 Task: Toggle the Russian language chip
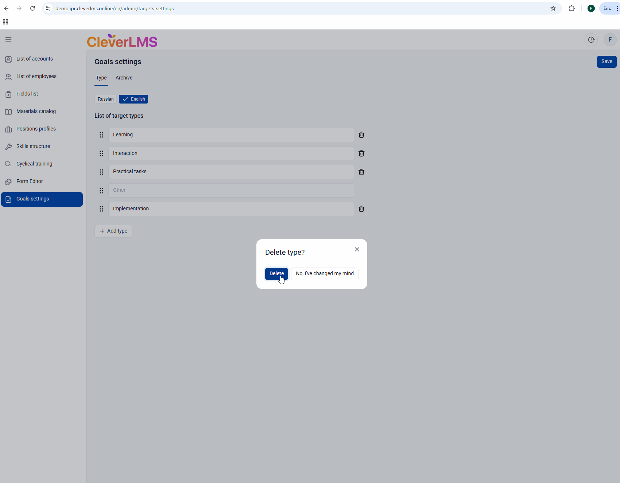tap(106, 99)
